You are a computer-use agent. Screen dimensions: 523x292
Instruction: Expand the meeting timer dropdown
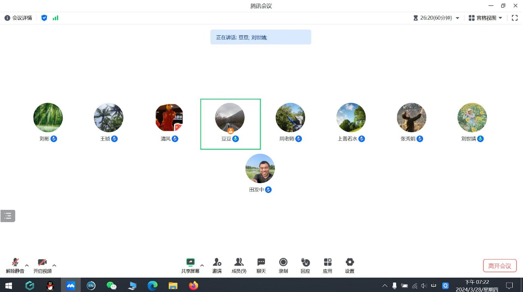[458, 18]
